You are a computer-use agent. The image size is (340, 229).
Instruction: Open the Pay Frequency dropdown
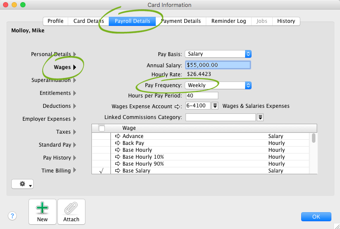pyautogui.click(x=218, y=85)
